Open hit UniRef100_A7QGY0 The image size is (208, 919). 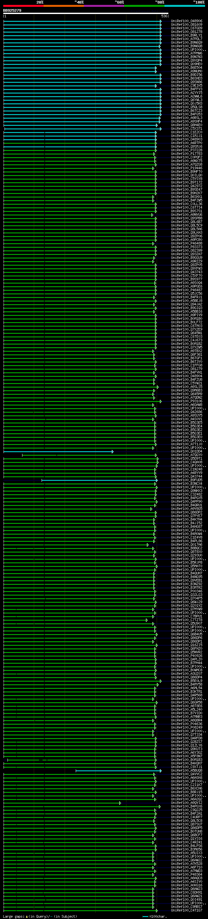tap(187, 455)
